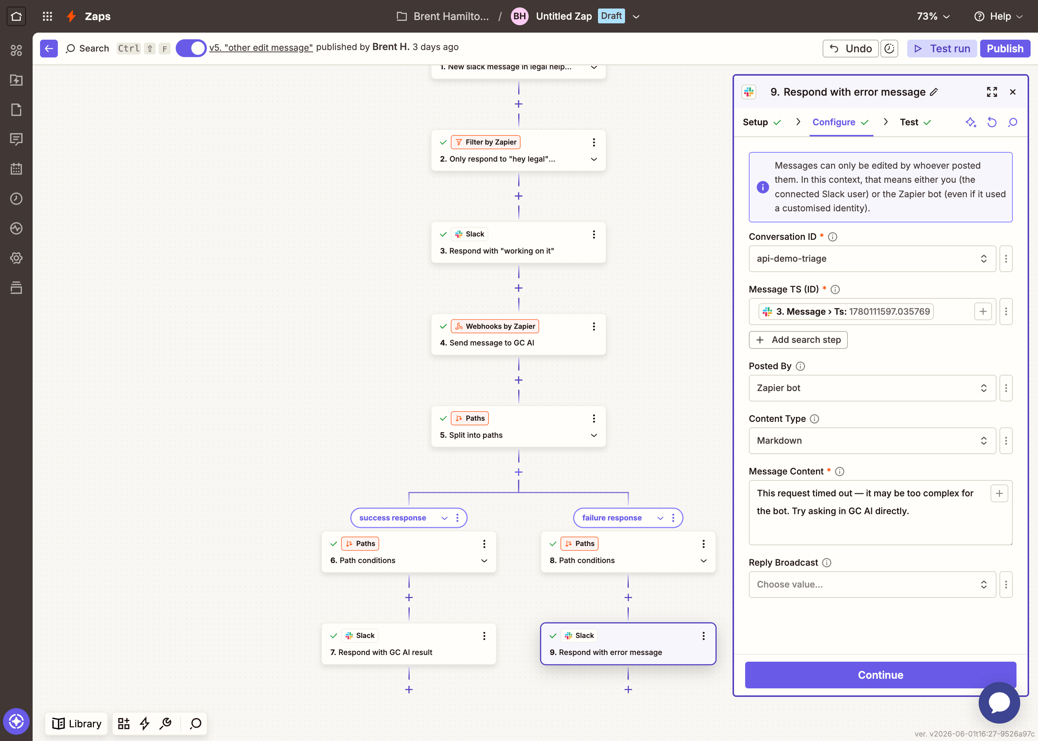The image size is (1038, 741).
Task: Open the version history icon beside Undo
Action: click(x=889, y=48)
